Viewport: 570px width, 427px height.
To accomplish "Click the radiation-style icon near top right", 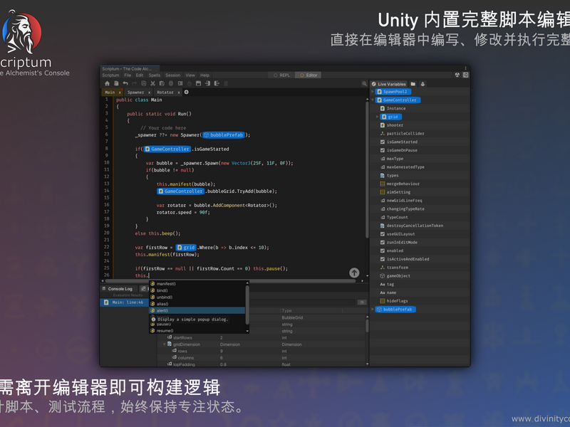I will point(457,75).
